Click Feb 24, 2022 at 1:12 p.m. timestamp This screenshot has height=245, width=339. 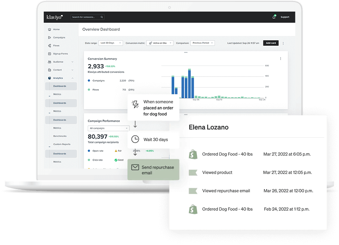pos(287,209)
